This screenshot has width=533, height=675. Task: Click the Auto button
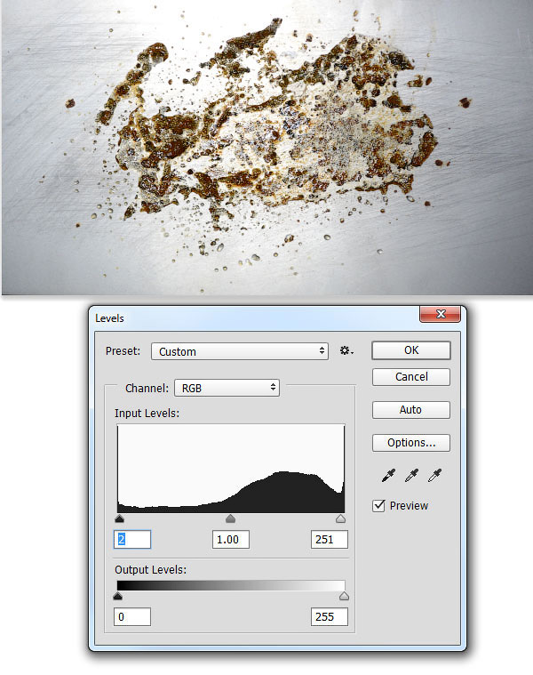click(411, 410)
